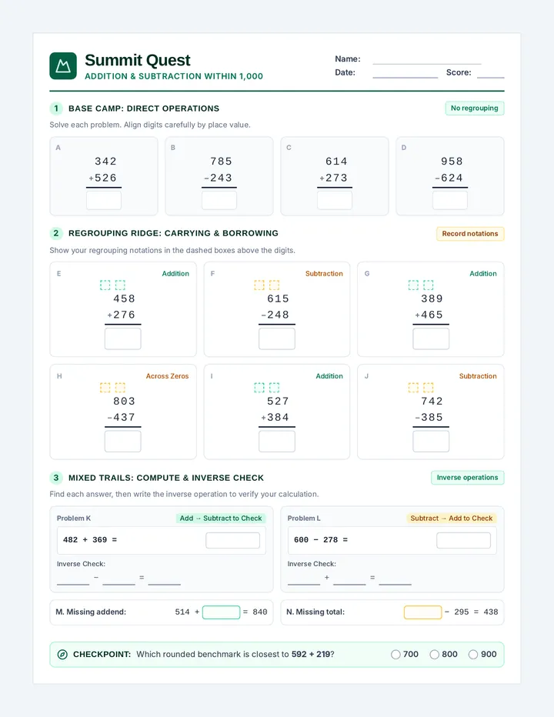Select the 700 radio option
Screen dimensions: 554x717
(395, 655)
